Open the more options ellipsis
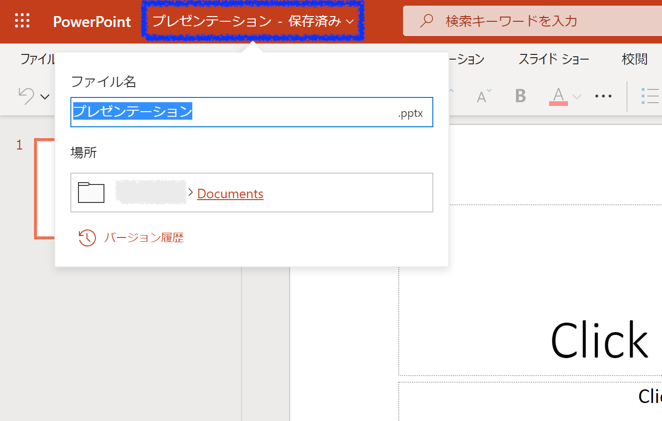Screen dimensions: 662x421 pyautogui.click(x=603, y=96)
